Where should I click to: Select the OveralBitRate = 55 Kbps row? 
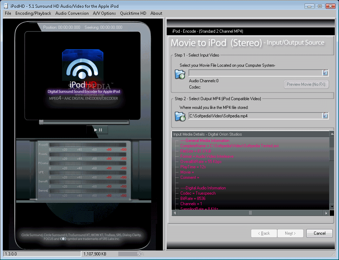(x=201, y=162)
